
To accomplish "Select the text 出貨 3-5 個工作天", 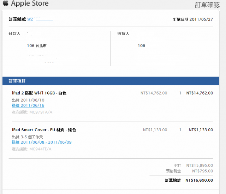I will 28,137.
